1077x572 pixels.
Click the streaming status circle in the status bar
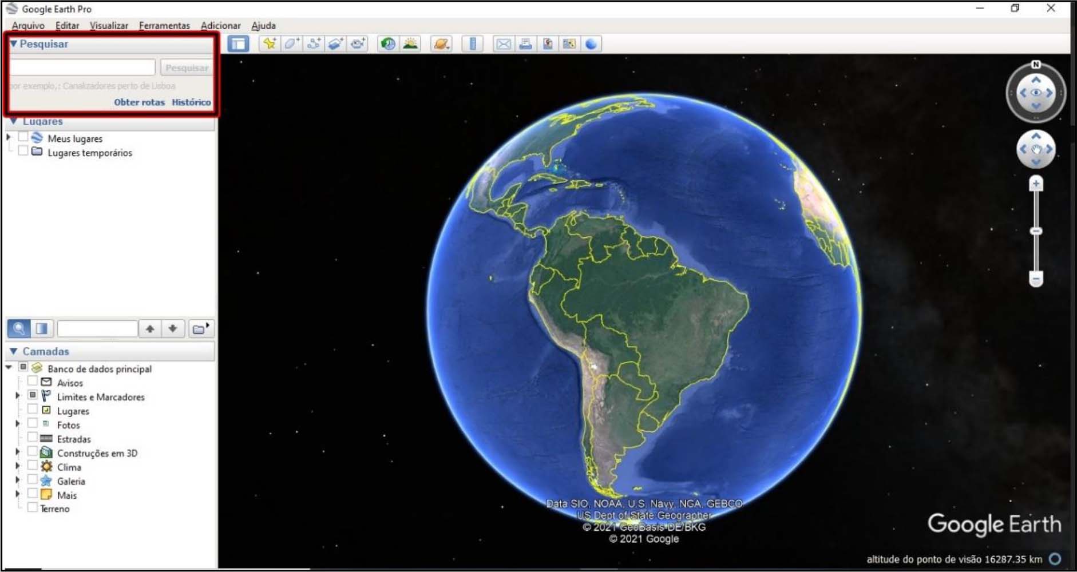click(x=1055, y=559)
